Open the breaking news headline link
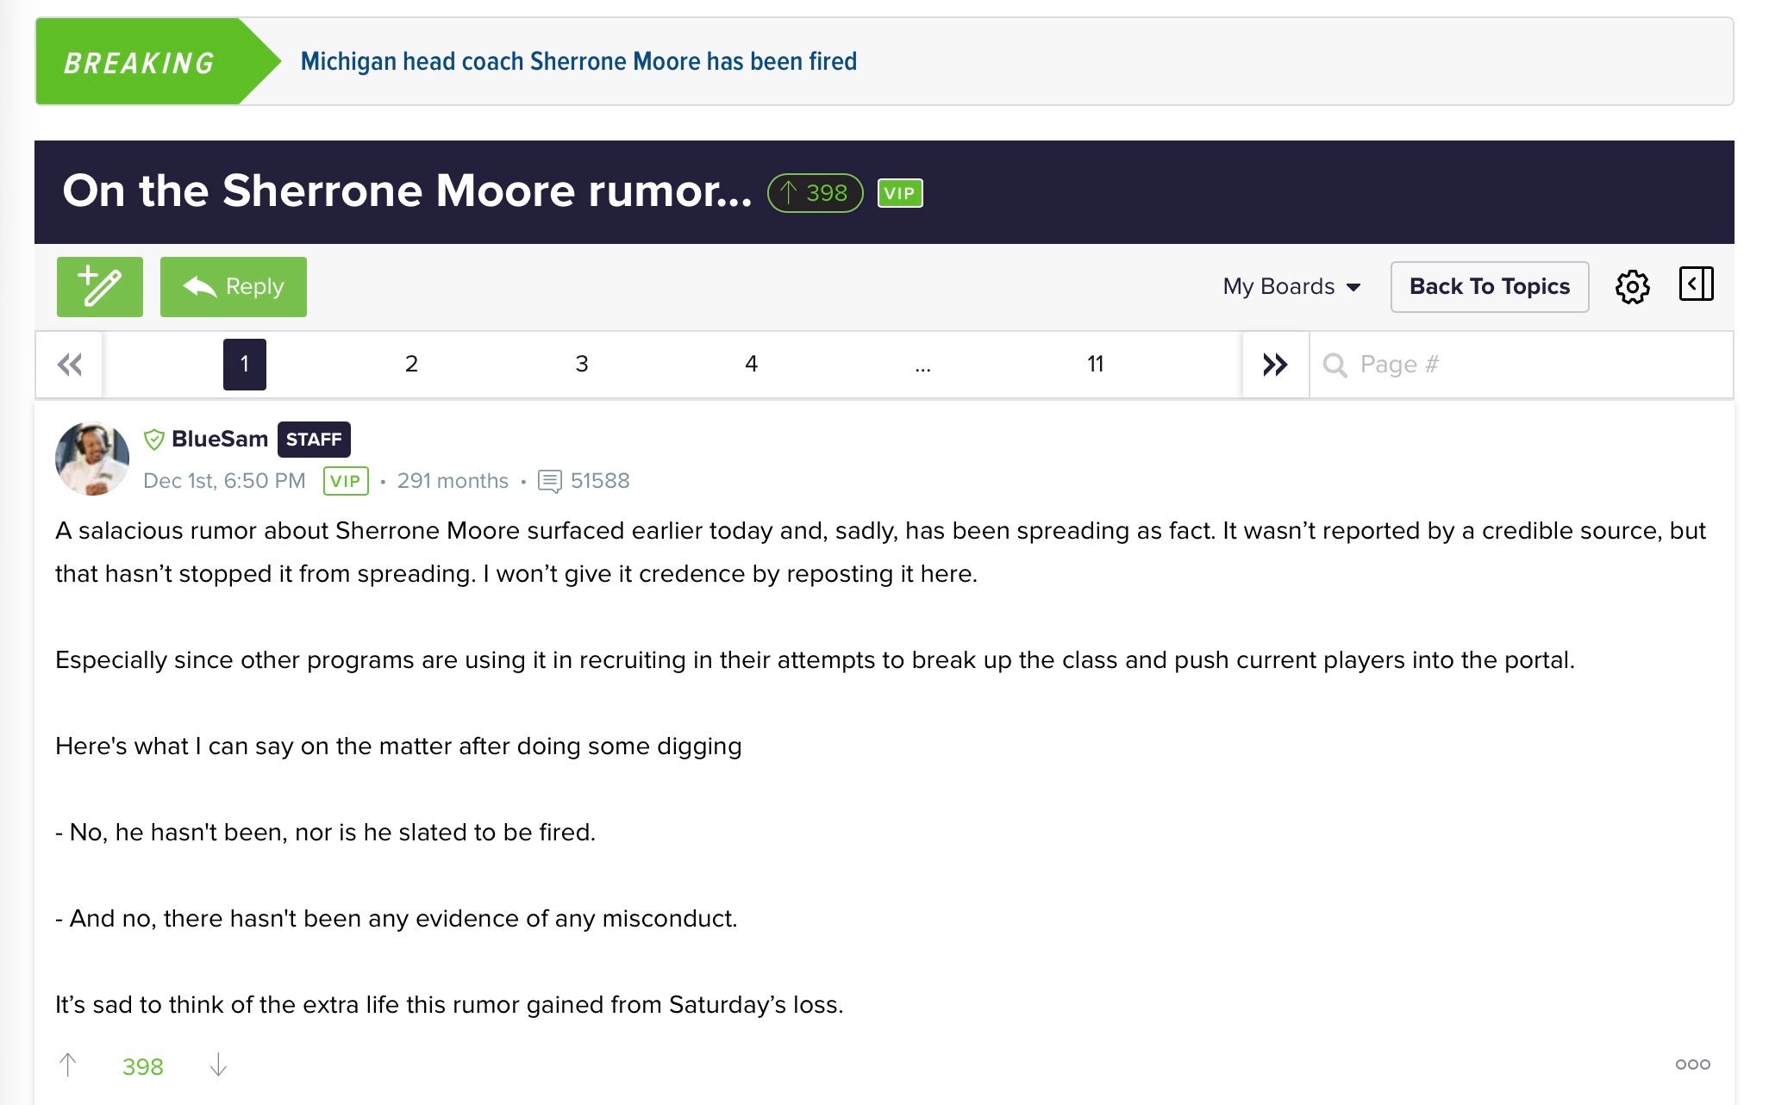Viewport: 1769px width, 1105px height. coord(578,62)
